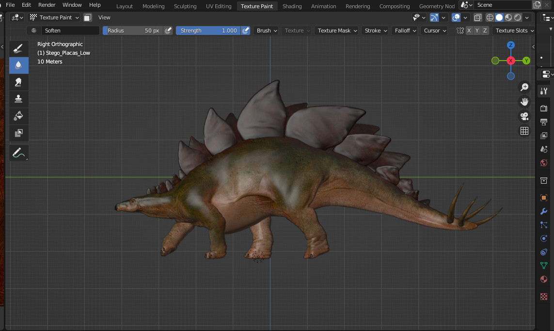The width and height of the screenshot is (554, 331).
Task: Click the Texture Mask button
Action: pyautogui.click(x=336, y=30)
